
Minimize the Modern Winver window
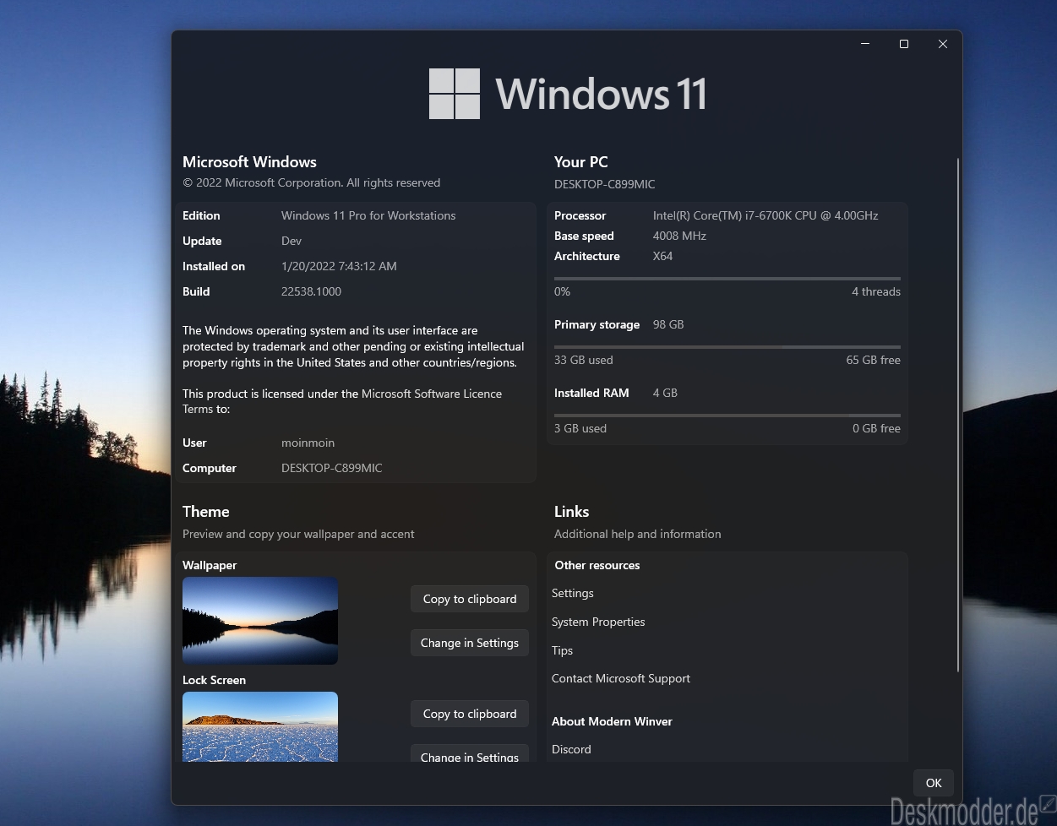(x=865, y=44)
